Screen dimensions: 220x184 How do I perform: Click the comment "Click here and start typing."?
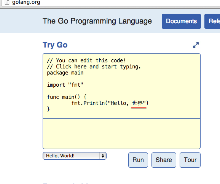coord(94,67)
